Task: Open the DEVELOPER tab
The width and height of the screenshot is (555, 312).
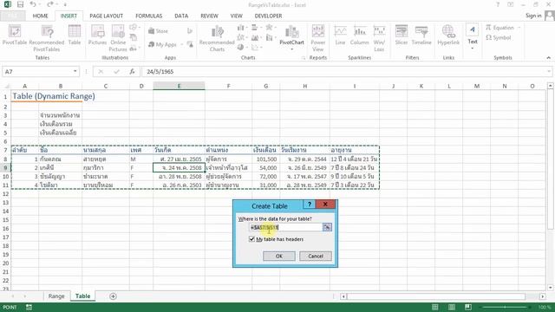Action: coord(268,16)
